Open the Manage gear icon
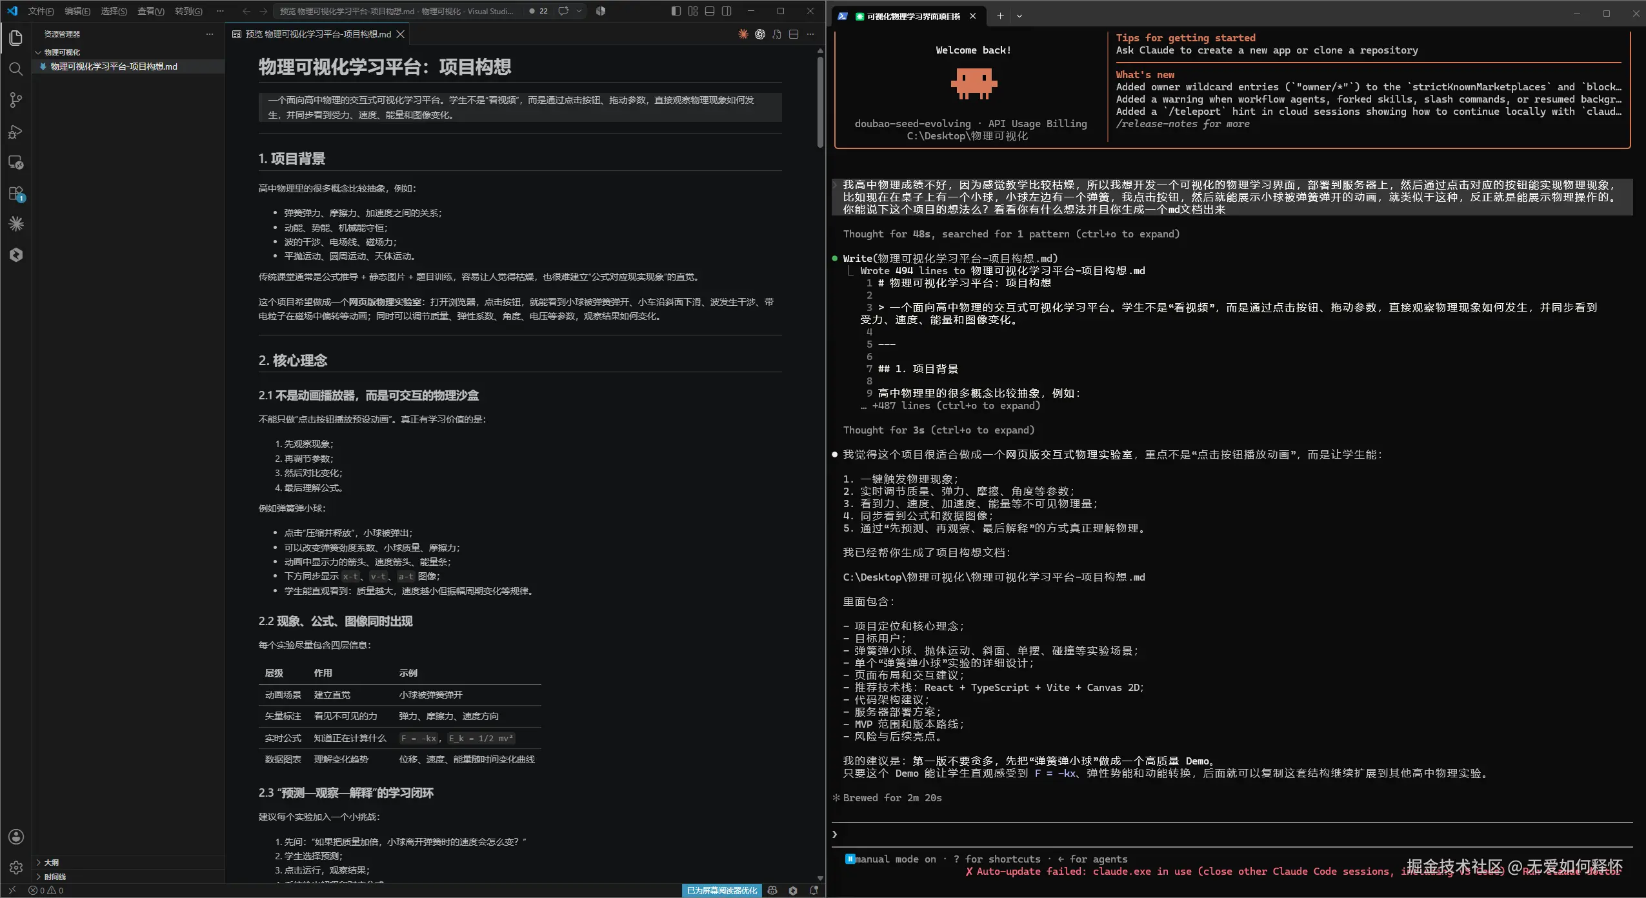 (x=16, y=868)
